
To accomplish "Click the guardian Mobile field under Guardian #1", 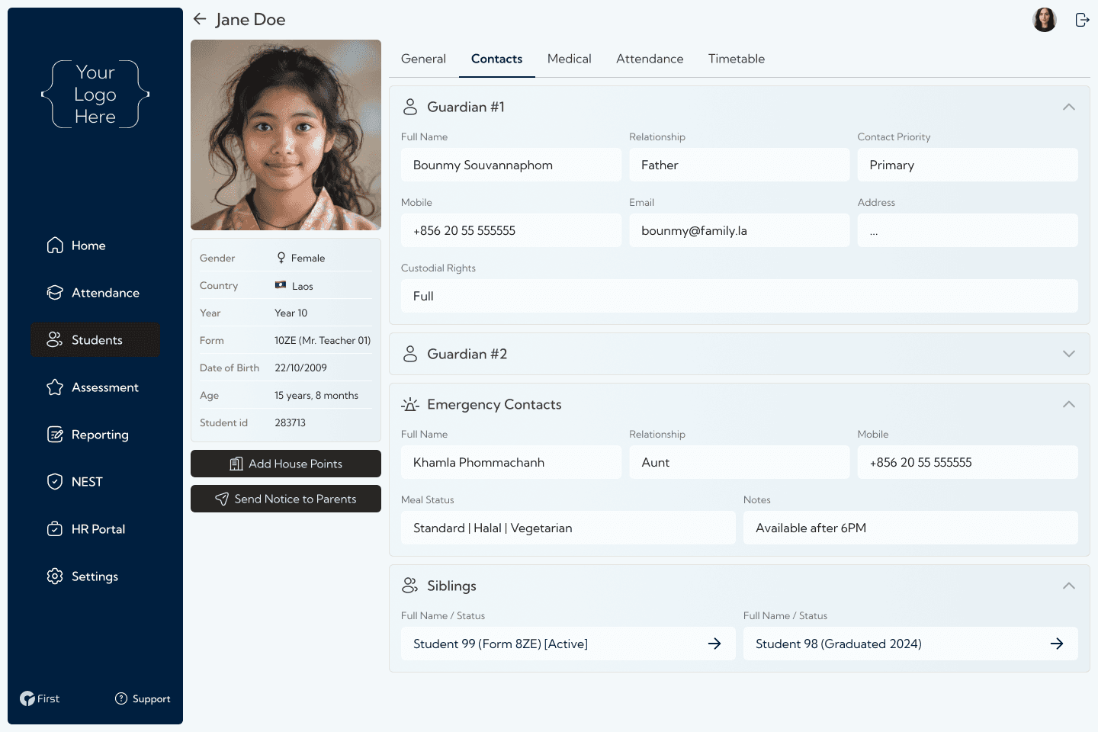I will [511, 230].
